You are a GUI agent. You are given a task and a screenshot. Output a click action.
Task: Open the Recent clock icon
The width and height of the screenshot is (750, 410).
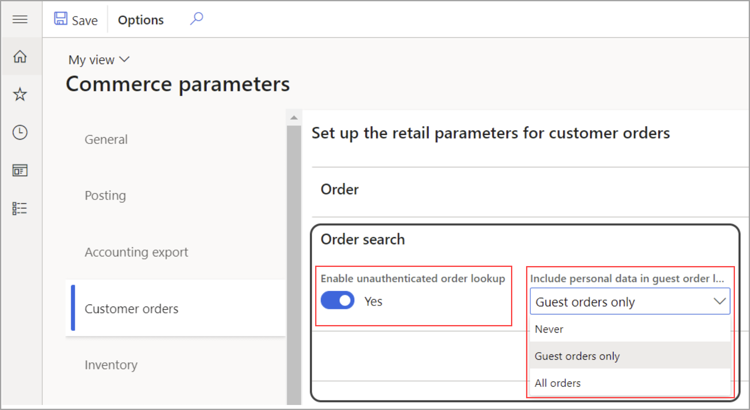pyautogui.click(x=20, y=132)
